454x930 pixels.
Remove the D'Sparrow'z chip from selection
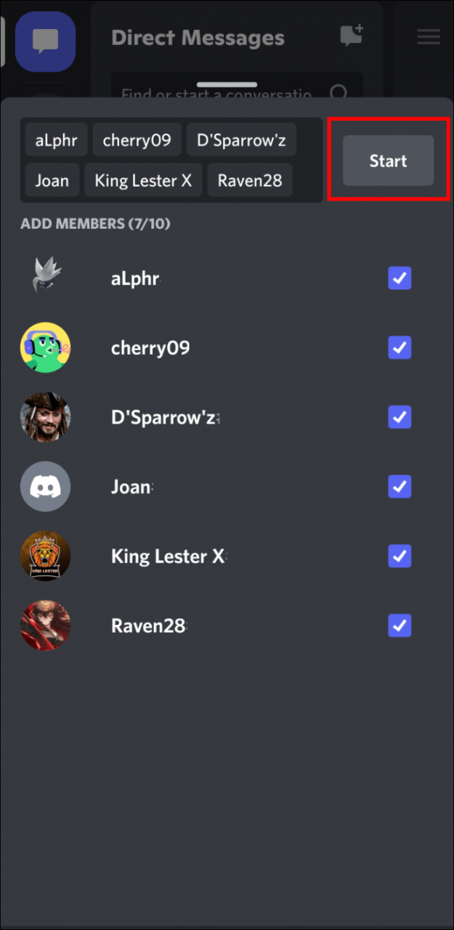pos(241,140)
